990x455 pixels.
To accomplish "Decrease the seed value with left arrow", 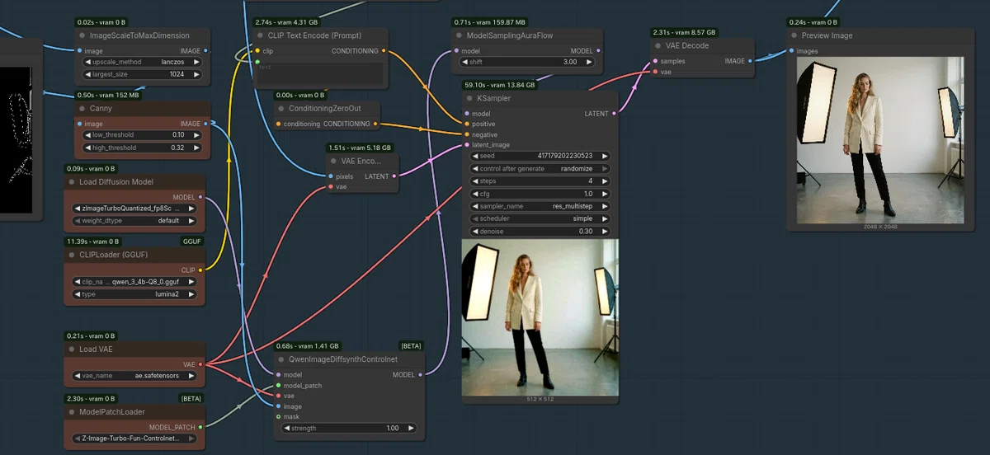I will pyautogui.click(x=474, y=156).
